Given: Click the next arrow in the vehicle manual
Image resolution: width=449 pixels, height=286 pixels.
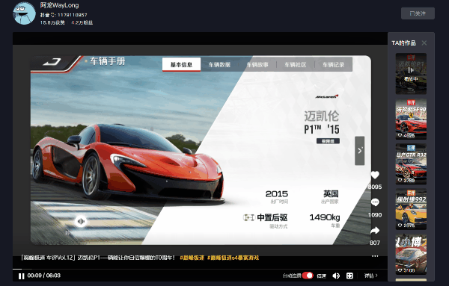Looking at the screenshot, I should (x=360, y=151).
